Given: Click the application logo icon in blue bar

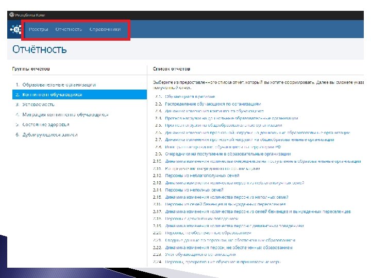Looking at the screenshot, I should [x=15, y=29].
